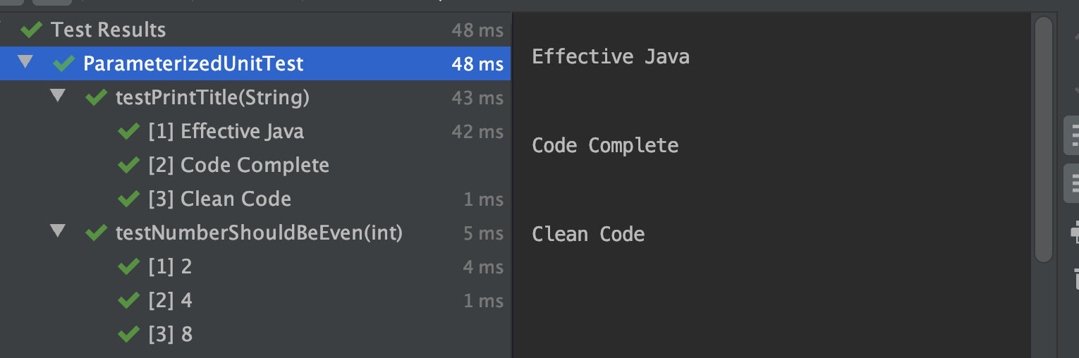Select the [2] Code Complete test

point(255,165)
